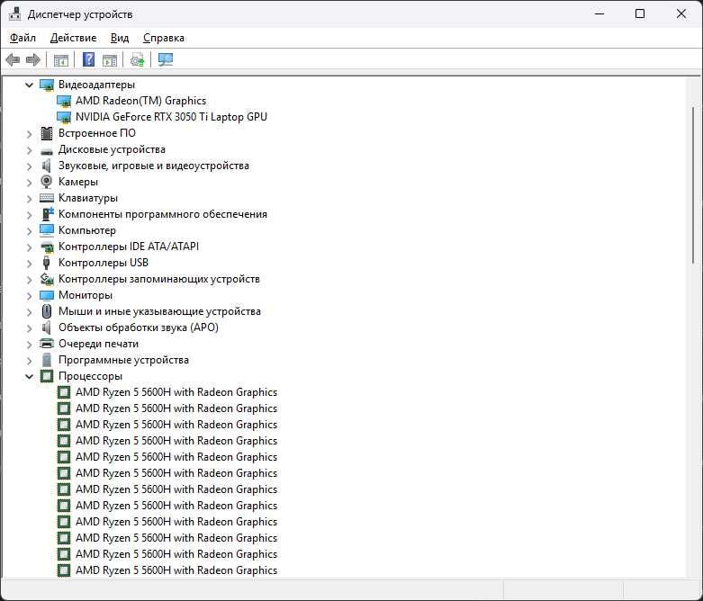Viewport: 703px width, 601px height.
Task: Open the Справка menu
Action: tap(164, 38)
